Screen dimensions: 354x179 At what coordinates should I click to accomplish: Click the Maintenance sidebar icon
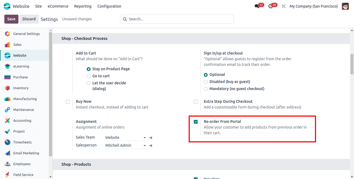[x=7, y=110]
